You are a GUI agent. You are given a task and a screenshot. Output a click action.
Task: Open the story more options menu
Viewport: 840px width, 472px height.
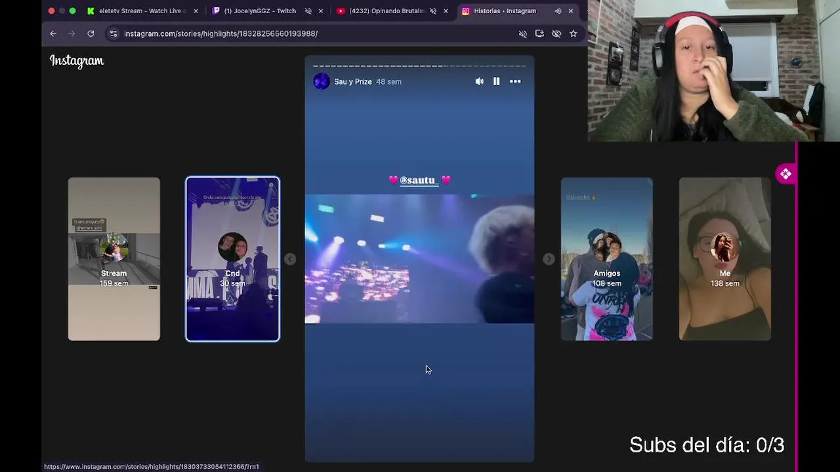(x=515, y=81)
